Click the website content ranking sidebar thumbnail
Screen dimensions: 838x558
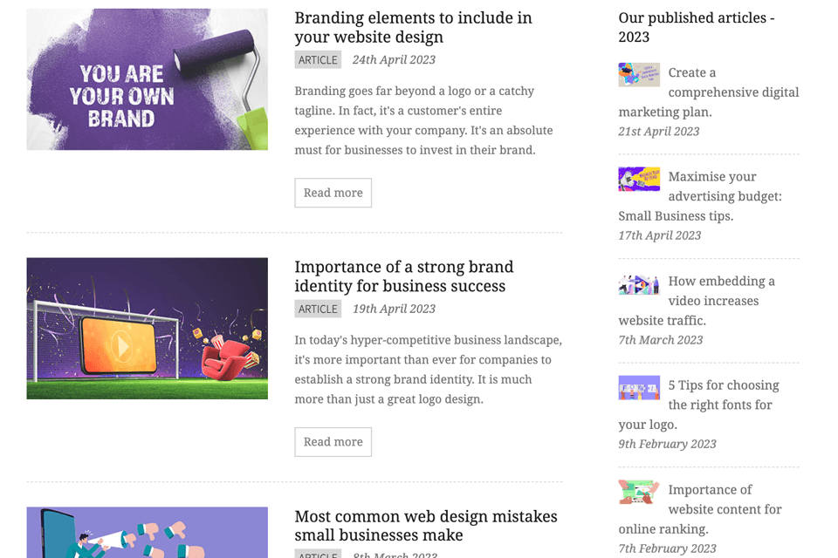639,492
